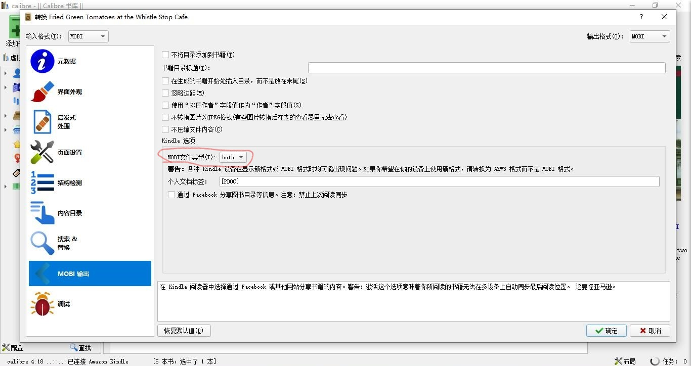Screen dimensions: 691x366
Task: Open the 元数据 (Metadata) section
Action: coord(90,61)
